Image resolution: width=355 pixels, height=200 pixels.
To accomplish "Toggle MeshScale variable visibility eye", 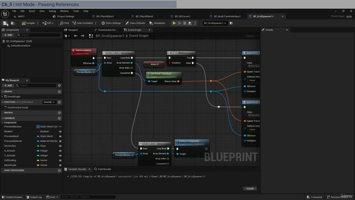I will pos(60,166).
